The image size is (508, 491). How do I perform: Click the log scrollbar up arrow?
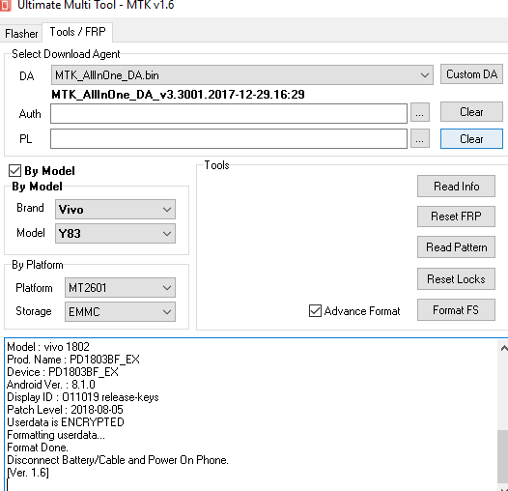click(503, 348)
